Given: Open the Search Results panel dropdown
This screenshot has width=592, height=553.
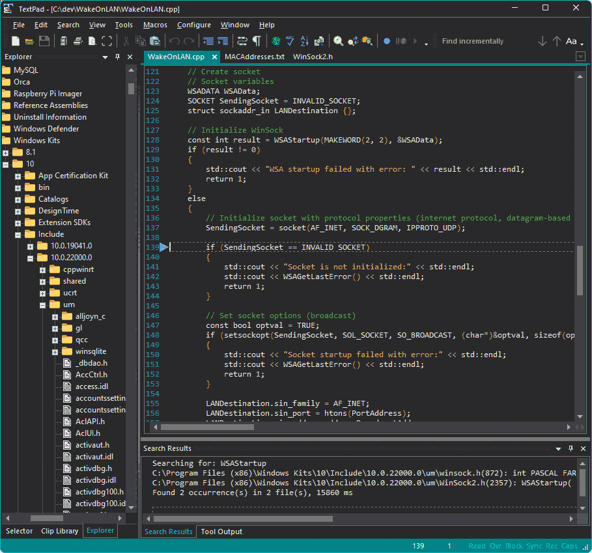Looking at the screenshot, I should tap(557, 448).
